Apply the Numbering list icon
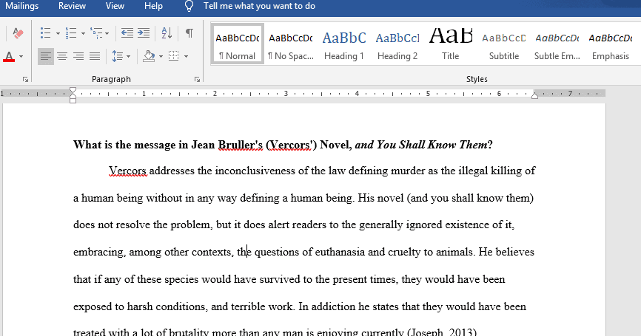This screenshot has width=641, height=336. [71, 33]
